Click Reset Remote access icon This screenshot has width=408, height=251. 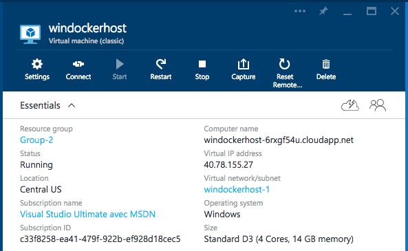[x=284, y=64]
